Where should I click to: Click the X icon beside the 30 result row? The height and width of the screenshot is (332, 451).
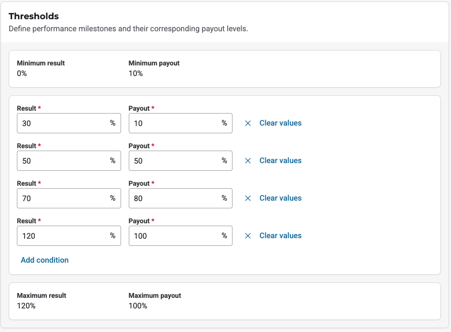point(248,123)
